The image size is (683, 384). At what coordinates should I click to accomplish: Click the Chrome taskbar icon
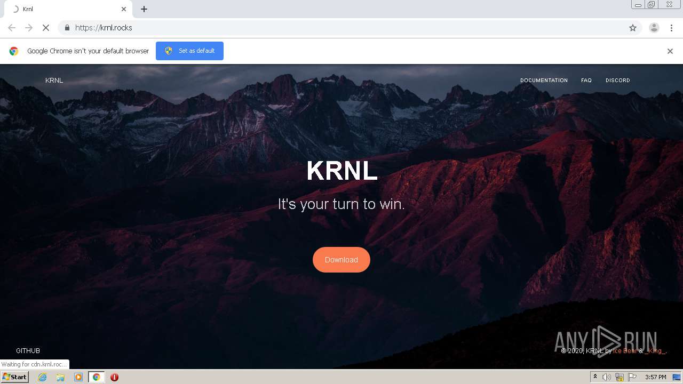coord(96,377)
